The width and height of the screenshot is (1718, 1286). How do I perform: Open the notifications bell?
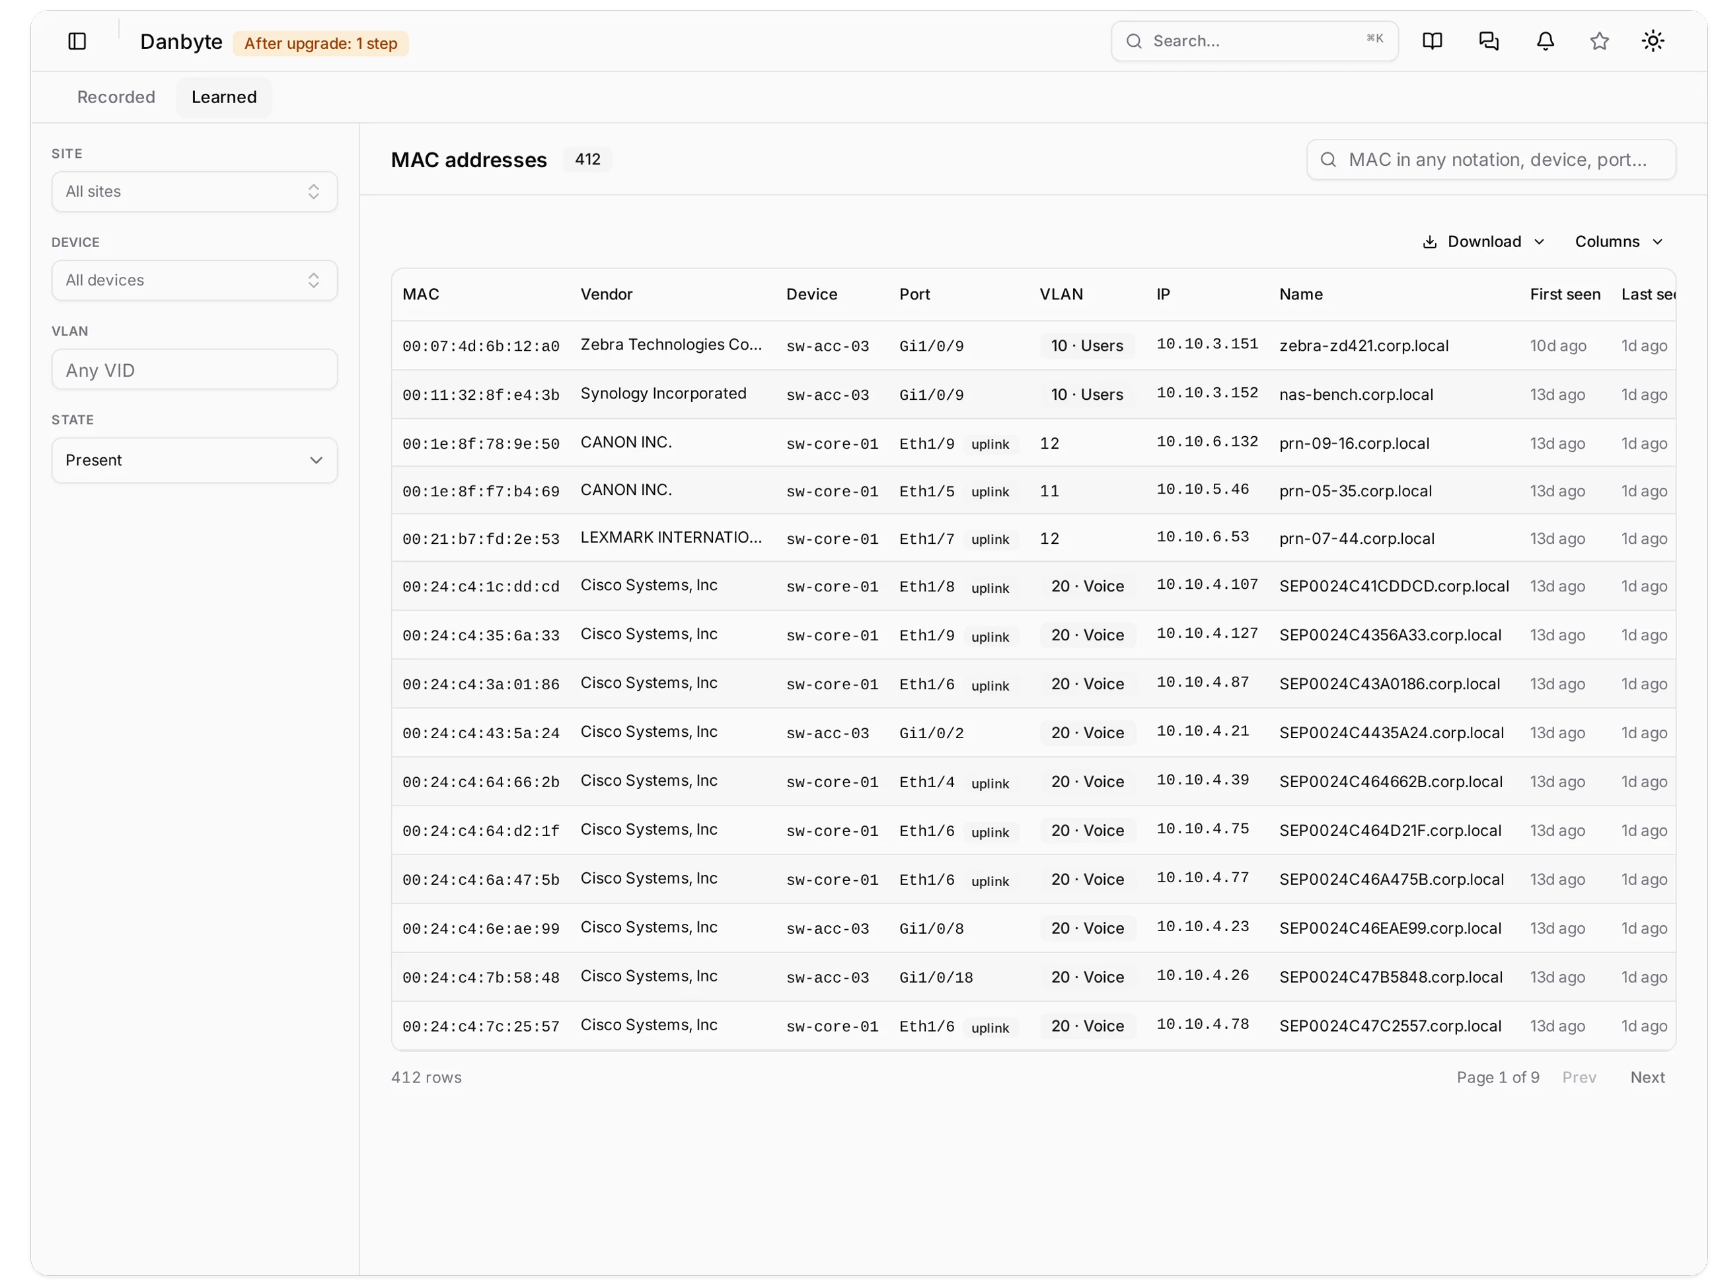click(1545, 41)
